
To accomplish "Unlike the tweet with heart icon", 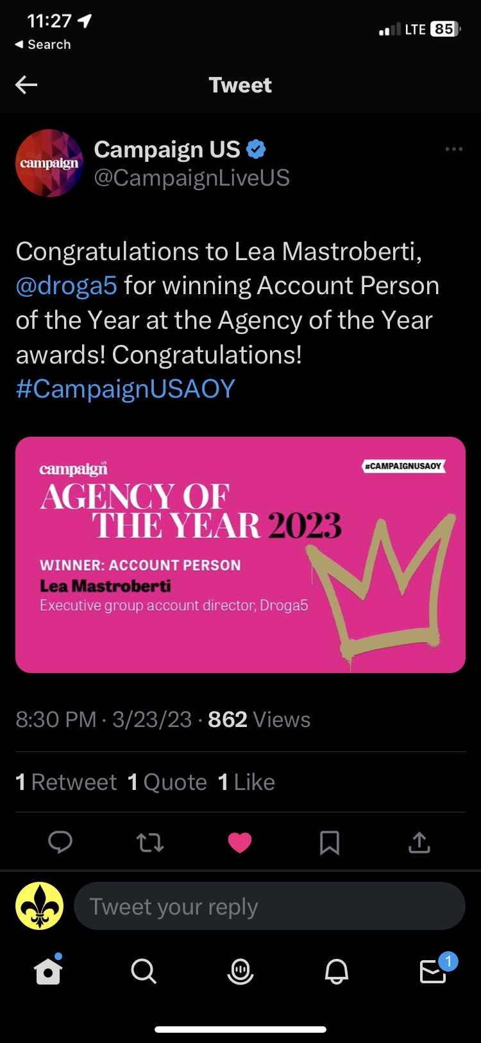I will (x=240, y=842).
